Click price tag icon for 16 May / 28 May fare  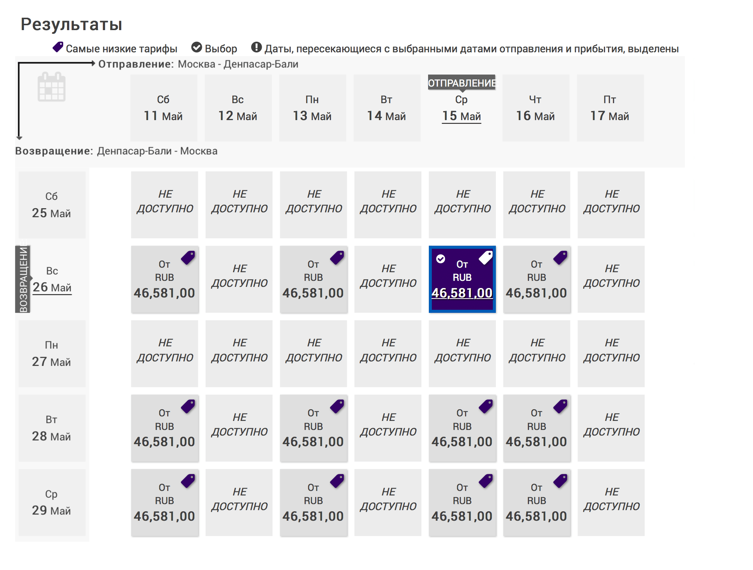coord(560,407)
